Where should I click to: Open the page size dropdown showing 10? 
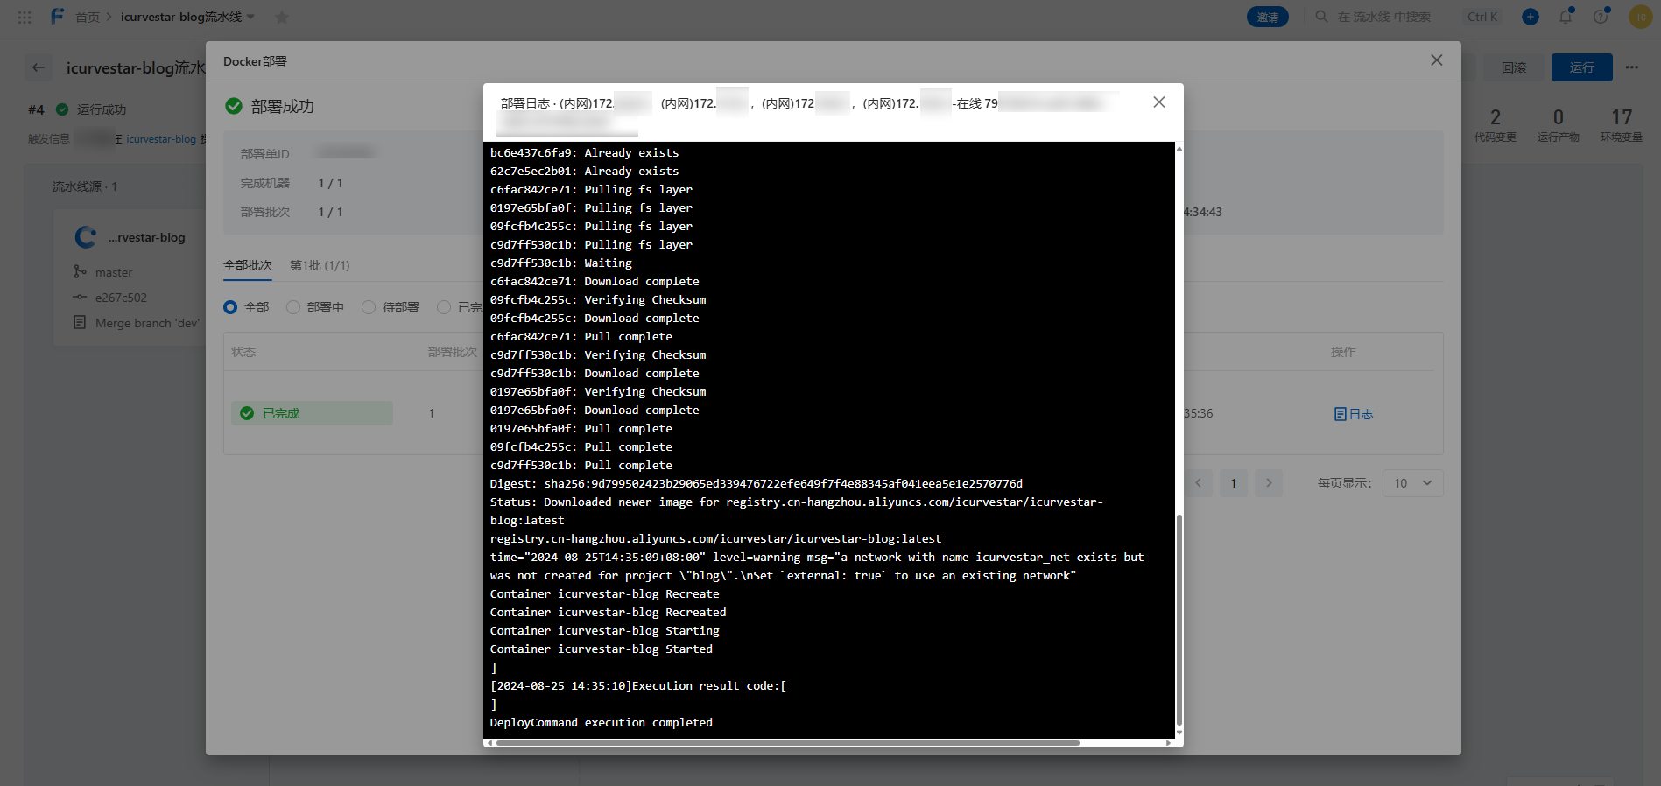(1412, 483)
